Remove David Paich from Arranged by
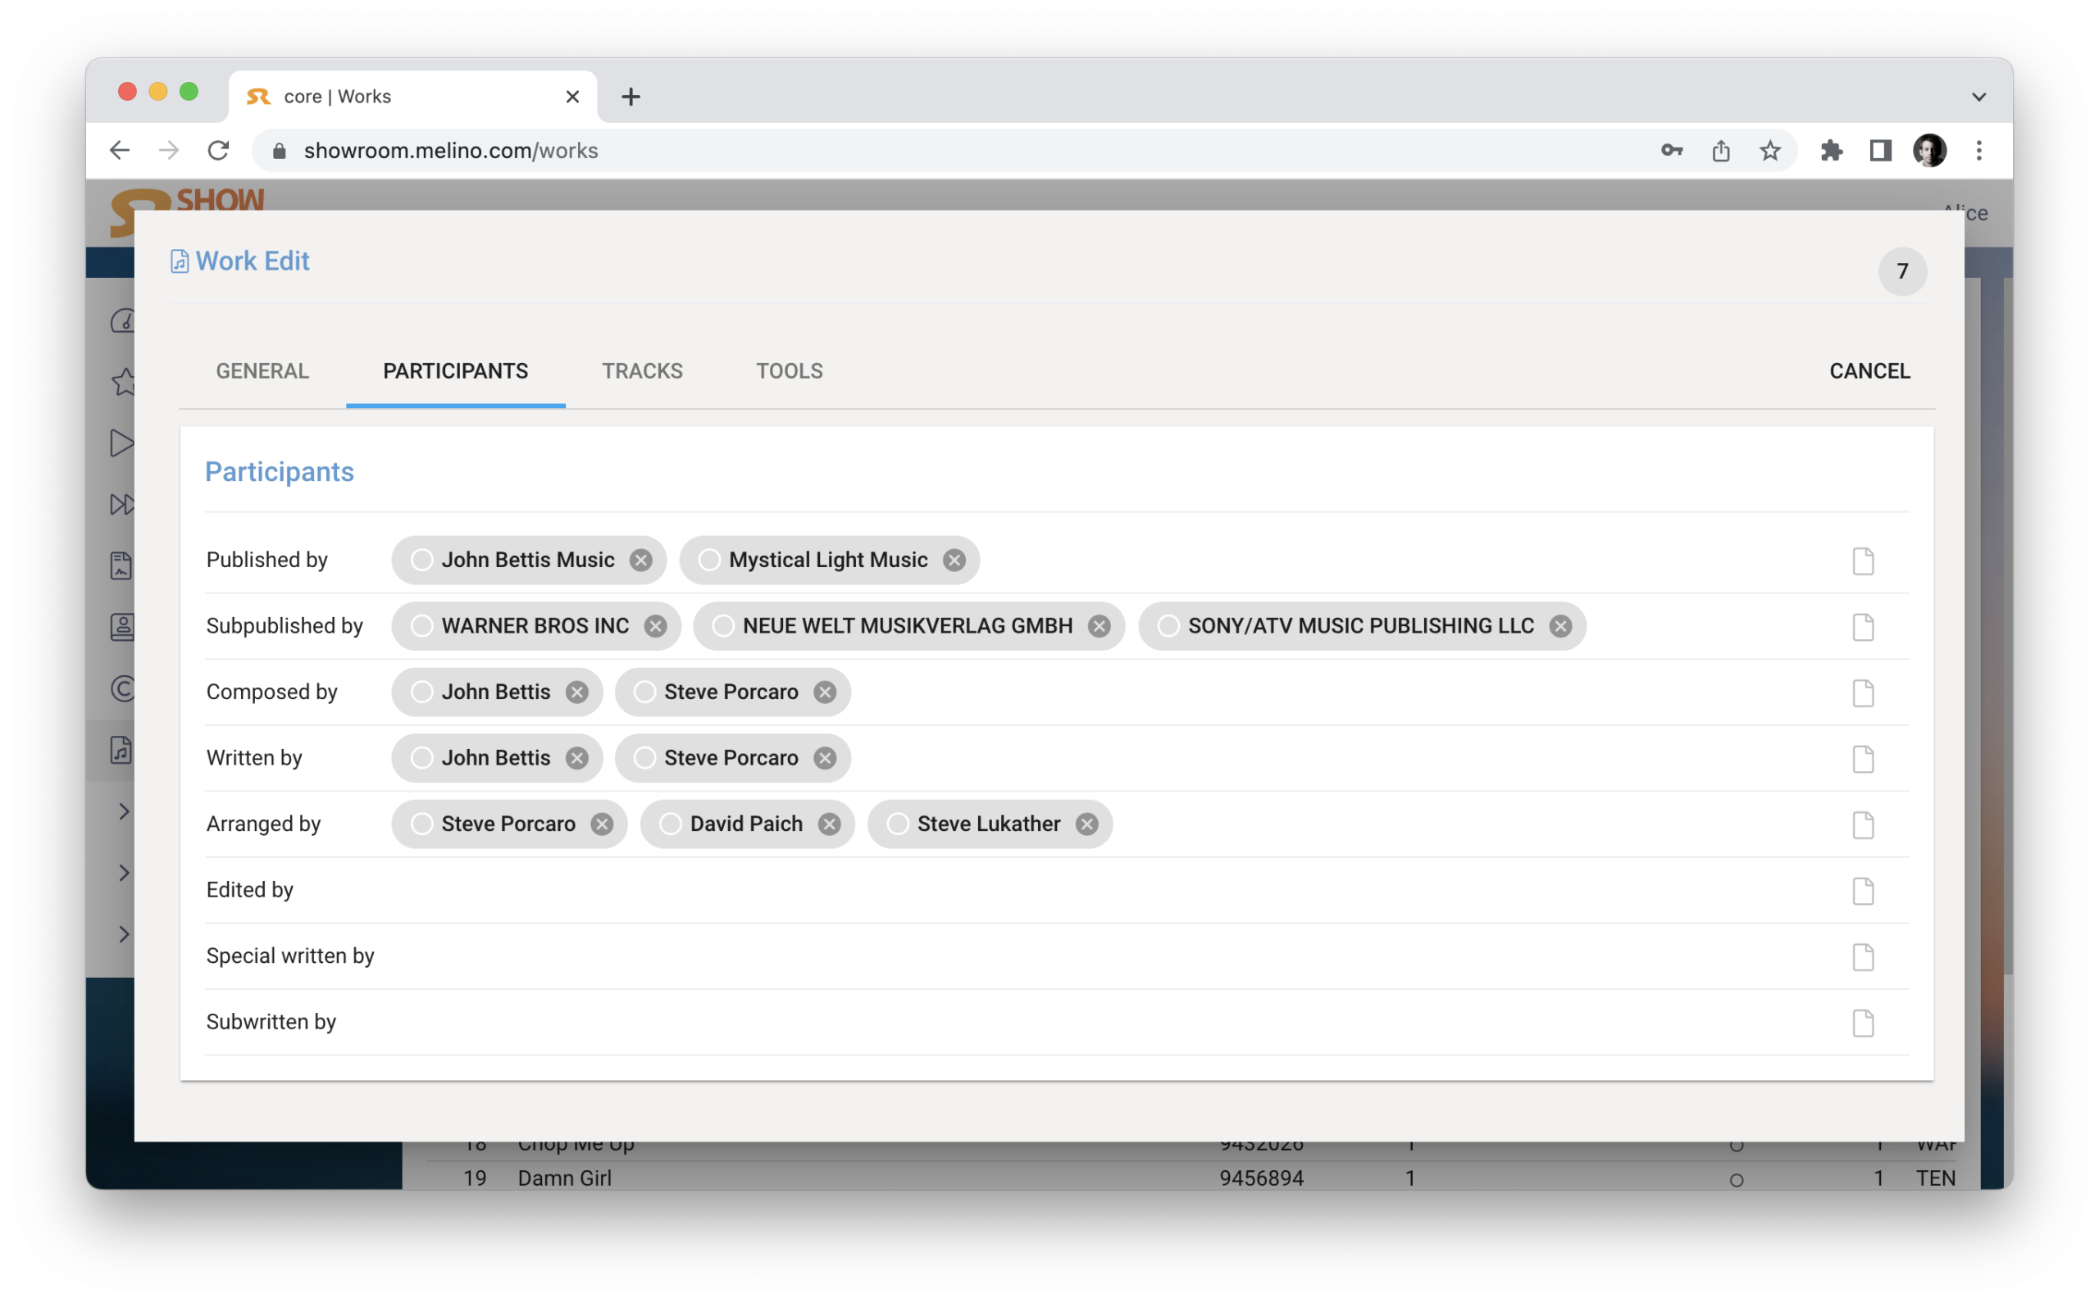2099x1303 pixels. (x=829, y=824)
